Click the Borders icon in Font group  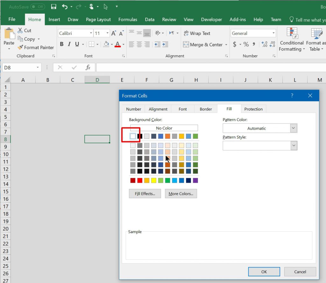click(91, 44)
